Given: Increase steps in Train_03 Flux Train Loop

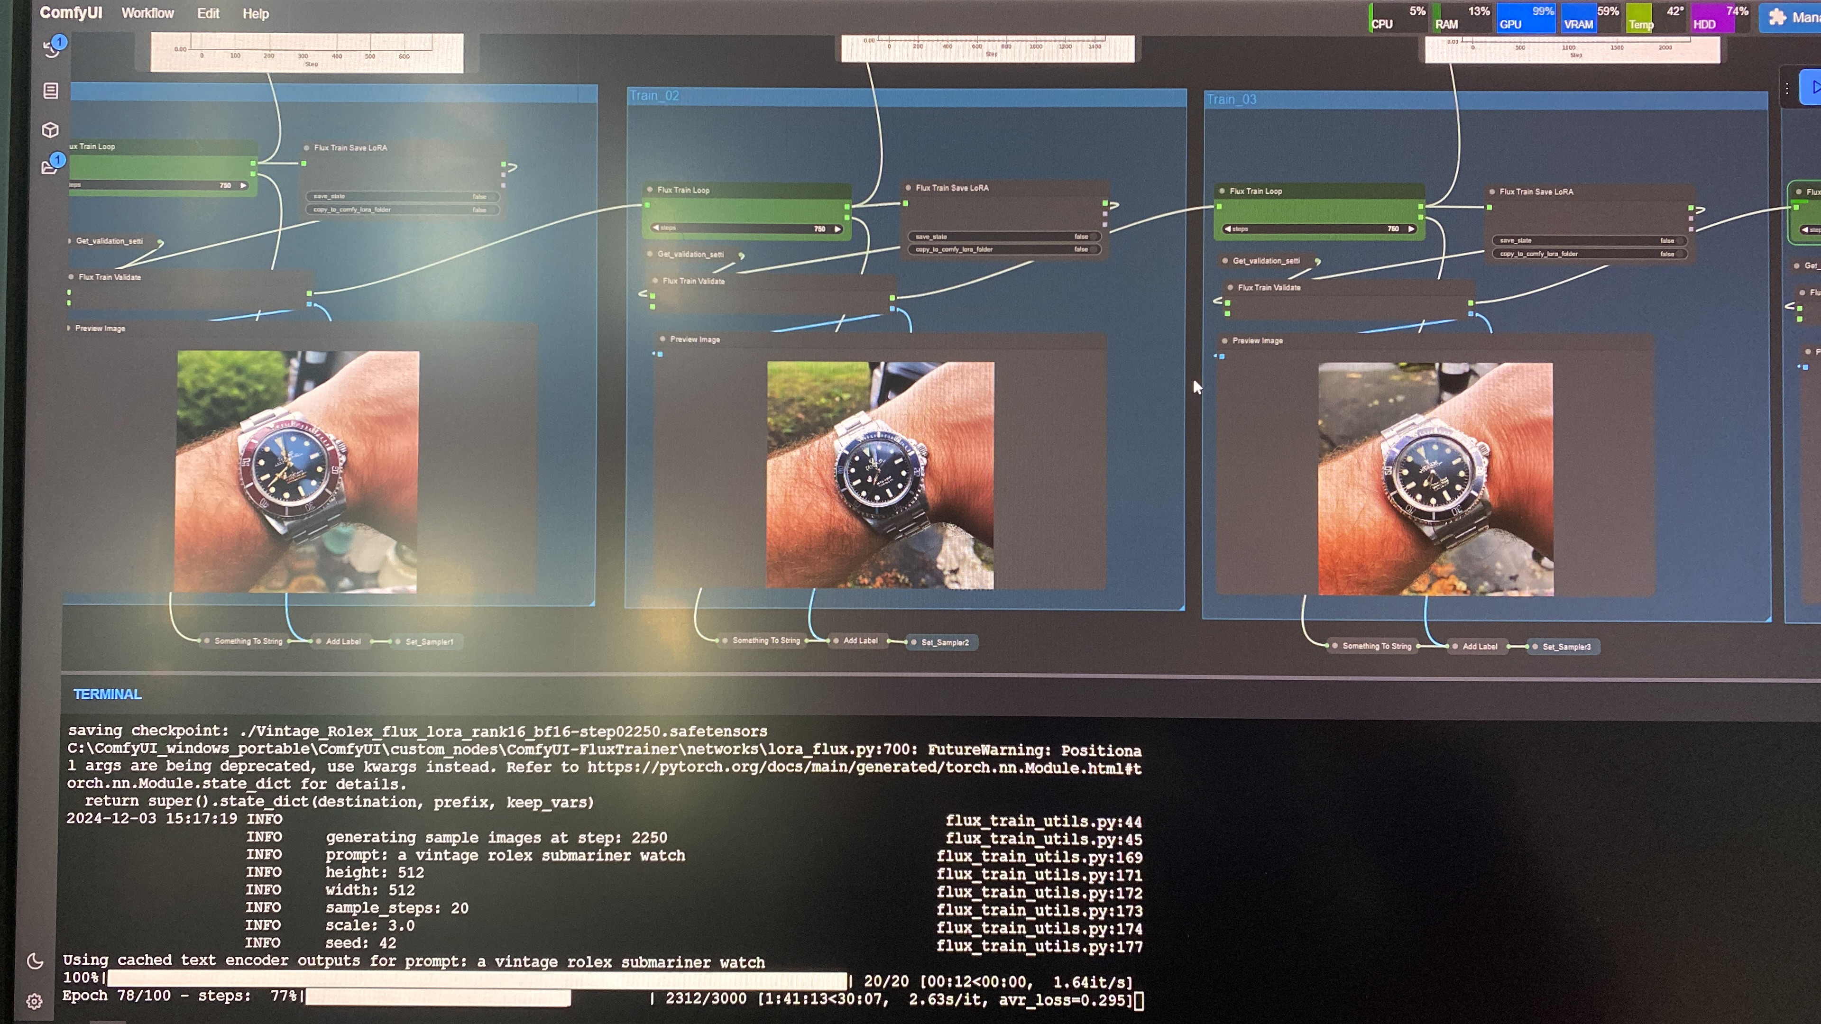Looking at the screenshot, I should (x=1411, y=229).
